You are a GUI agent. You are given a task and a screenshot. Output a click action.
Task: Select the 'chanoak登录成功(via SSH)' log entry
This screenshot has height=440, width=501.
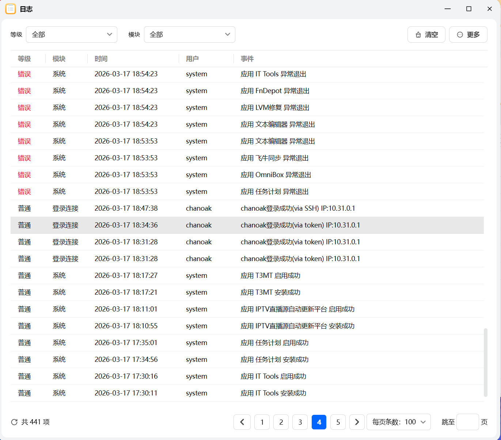pyautogui.click(x=247, y=208)
